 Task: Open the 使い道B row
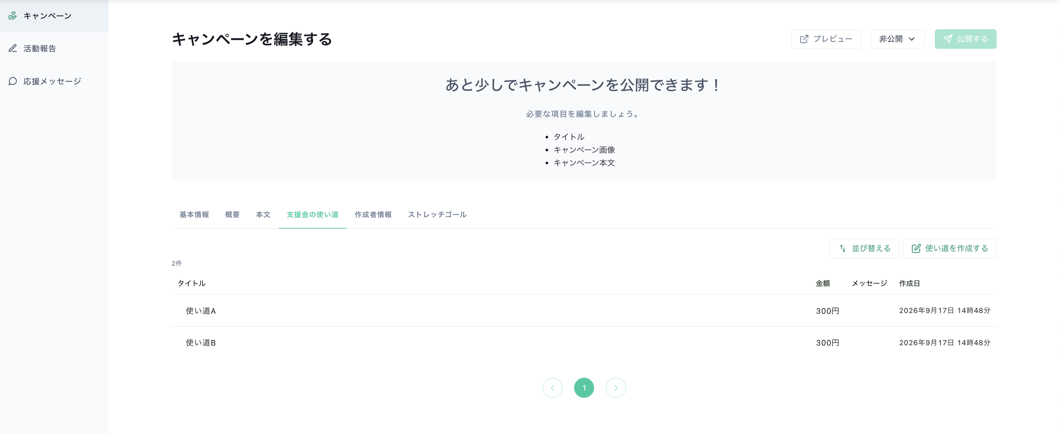coord(584,343)
